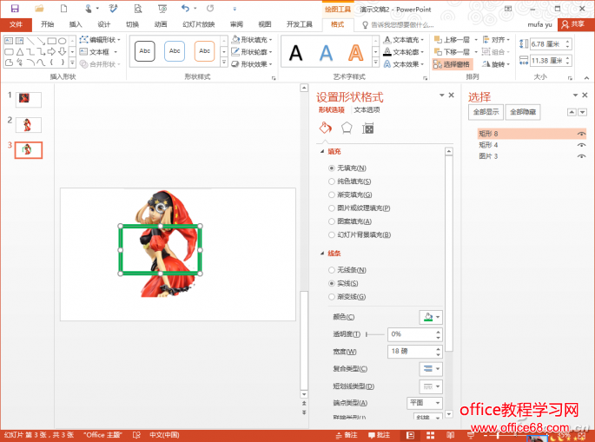Switch to Normal view icon in status bar
The width and height of the screenshot is (595, 442).
pyautogui.click(x=410, y=435)
